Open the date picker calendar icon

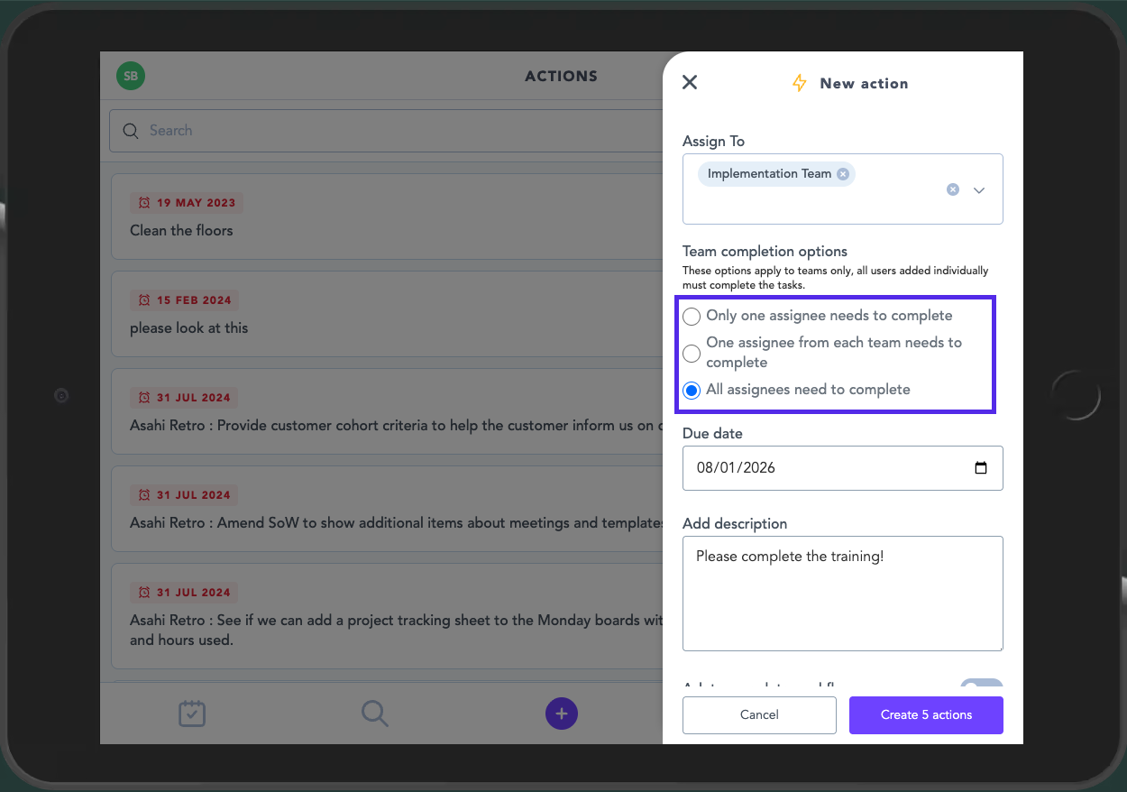pyautogui.click(x=981, y=468)
